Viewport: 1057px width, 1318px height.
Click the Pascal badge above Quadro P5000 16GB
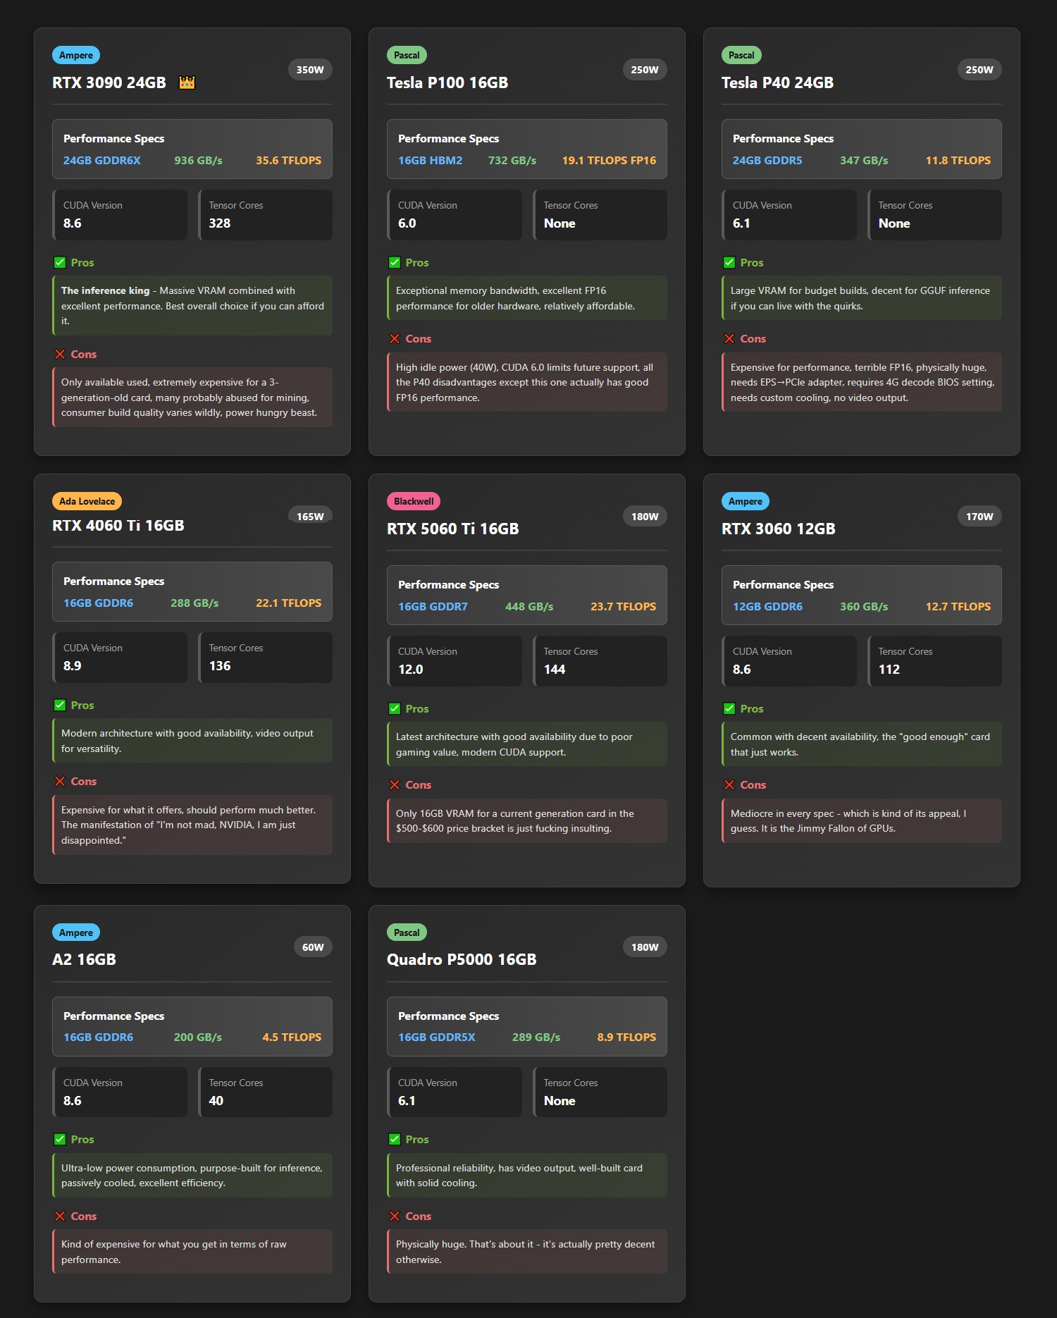point(407,932)
